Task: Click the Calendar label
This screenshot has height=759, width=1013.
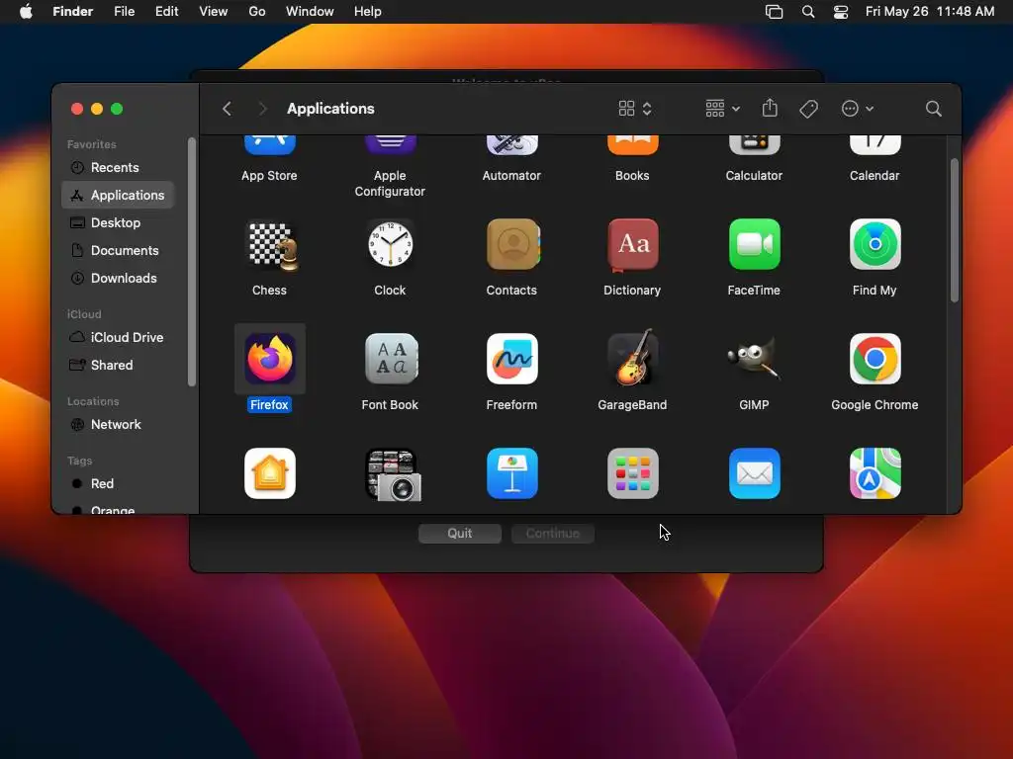Action: pos(875,176)
